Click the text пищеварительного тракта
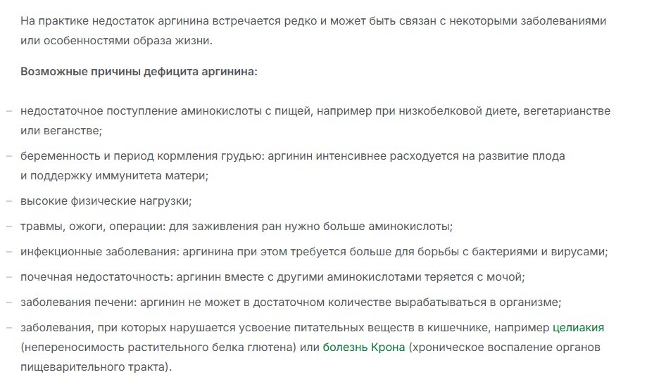 click(x=96, y=366)
